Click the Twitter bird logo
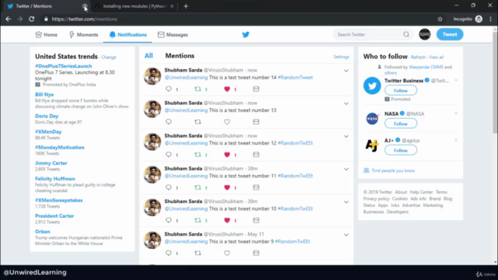498x280 pixels. click(x=246, y=34)
